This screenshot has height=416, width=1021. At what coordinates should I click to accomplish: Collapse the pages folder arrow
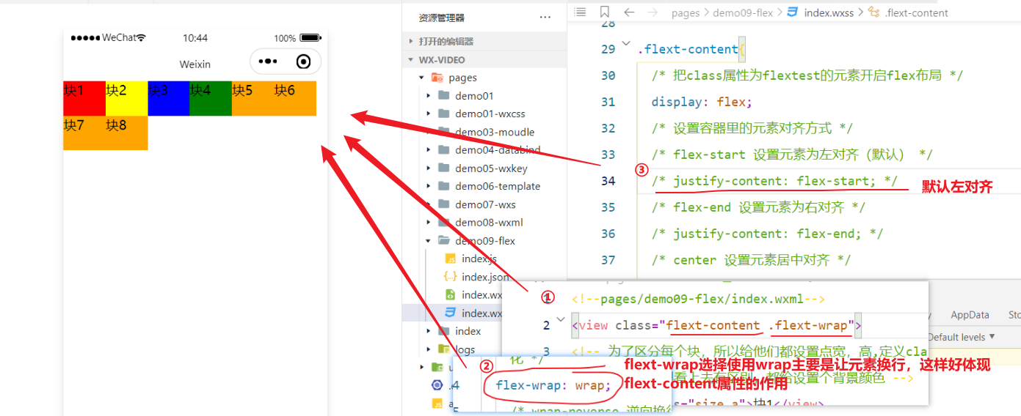[x=422, y=78]
